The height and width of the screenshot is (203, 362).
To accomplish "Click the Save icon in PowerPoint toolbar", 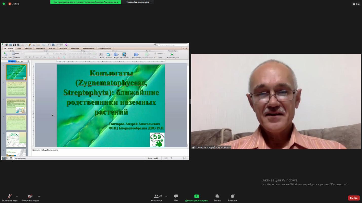I will pos(14,45).
